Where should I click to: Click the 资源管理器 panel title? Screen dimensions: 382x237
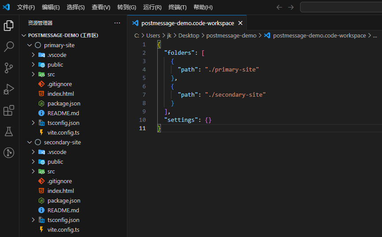40,23
